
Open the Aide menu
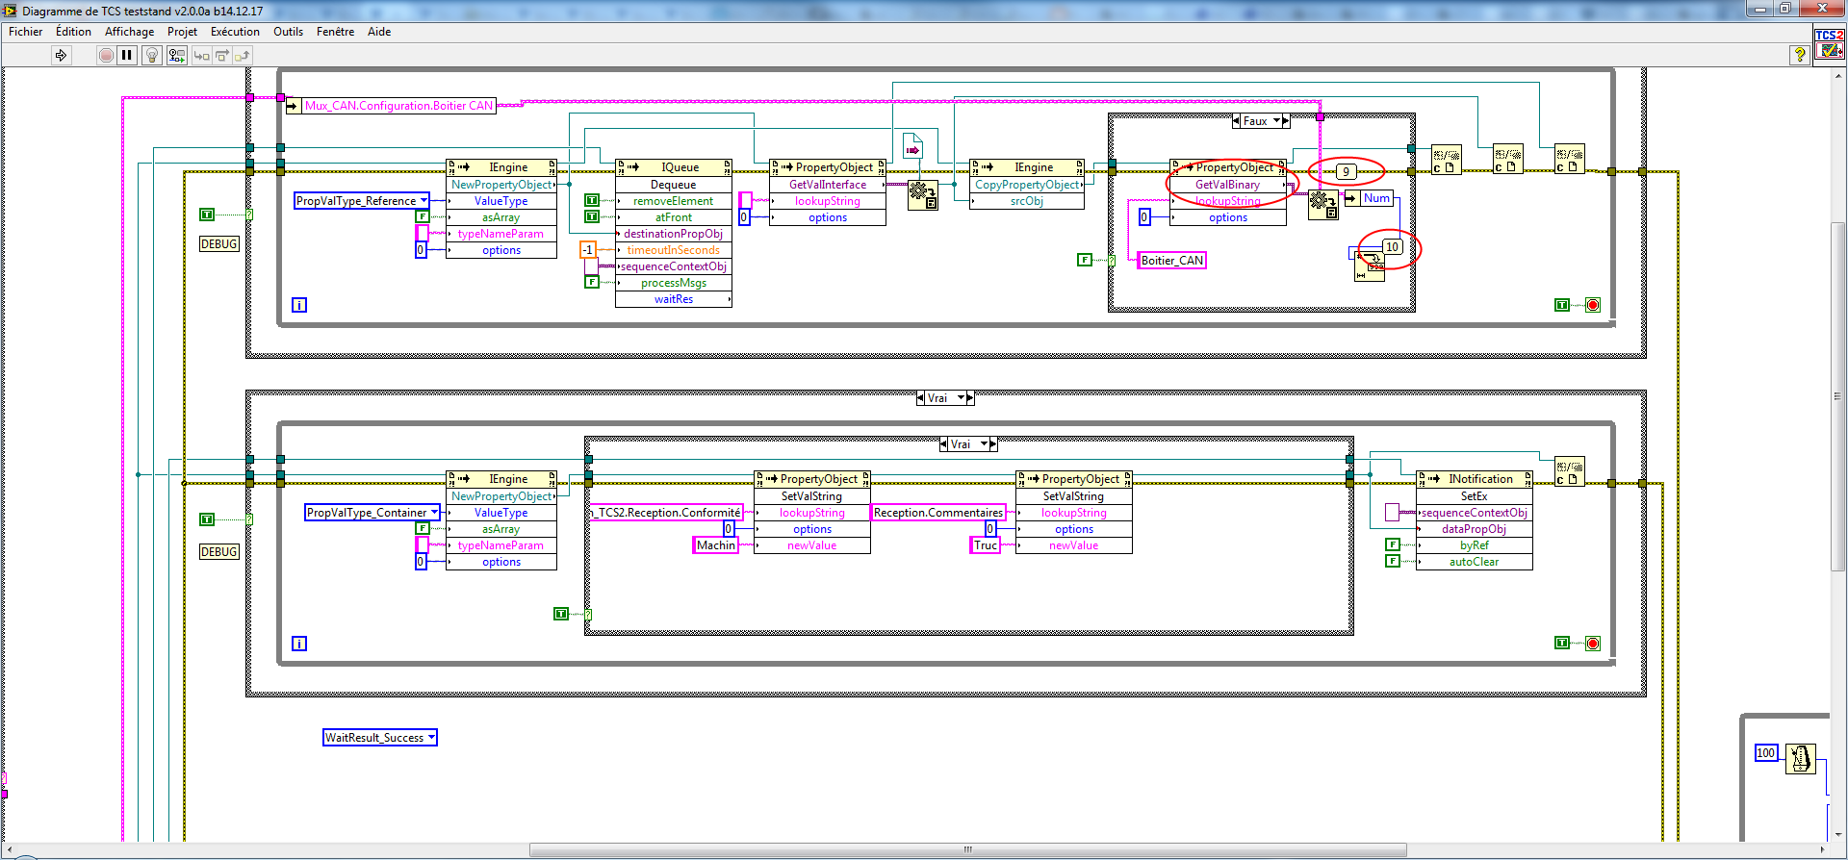point(379,32)
